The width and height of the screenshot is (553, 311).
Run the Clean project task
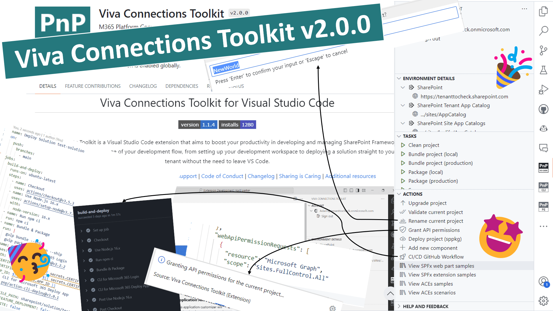click(x=423, y=145)
